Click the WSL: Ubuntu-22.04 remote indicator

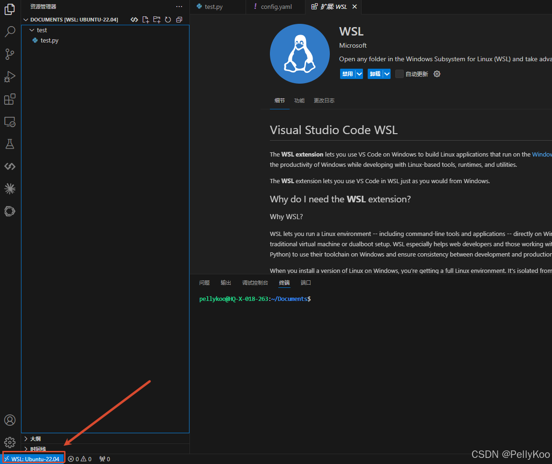coord(33,459)
